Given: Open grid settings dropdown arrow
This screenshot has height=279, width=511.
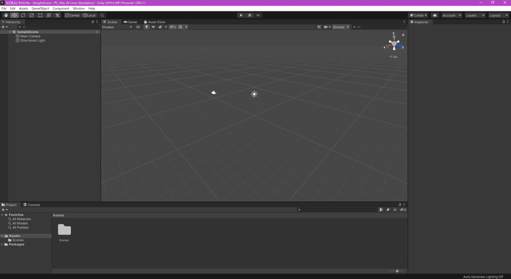Looking at the screenshot, I should (187, 27).
